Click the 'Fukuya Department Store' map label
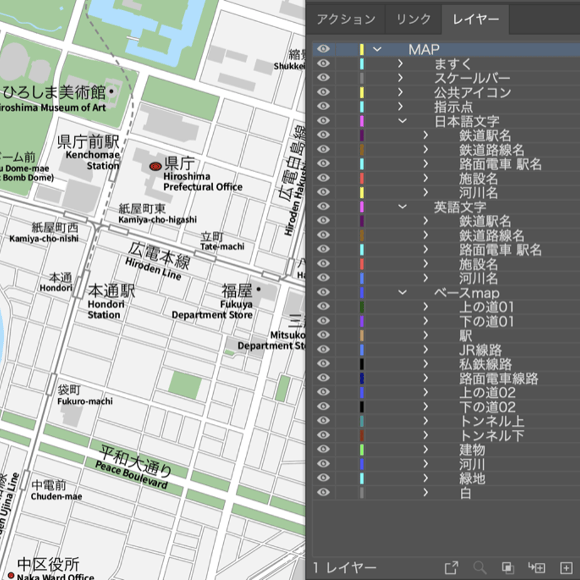Viewport: 580px width, 580px height. tap(212, 310)
